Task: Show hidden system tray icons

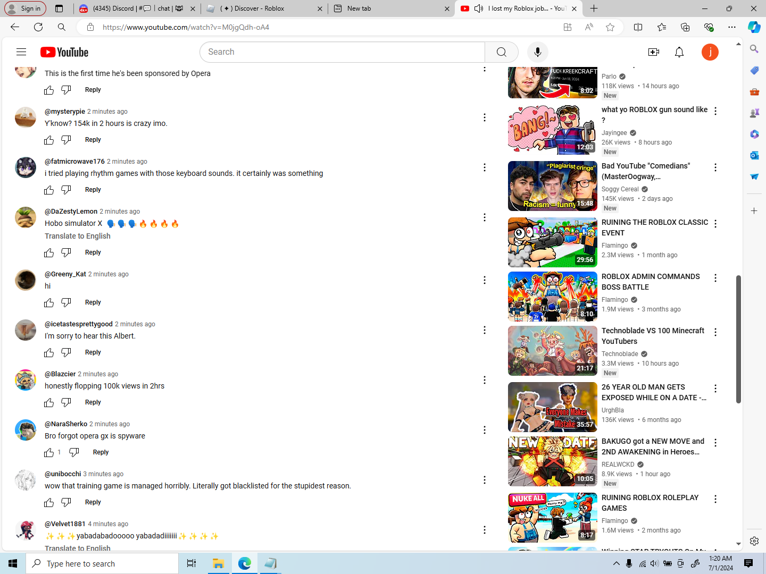Action: (616, 563)
